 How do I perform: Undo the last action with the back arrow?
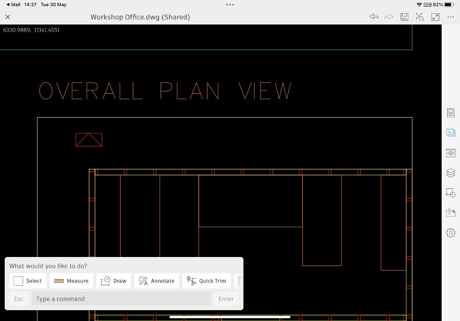pyautogui.click(x=374, y=17)
